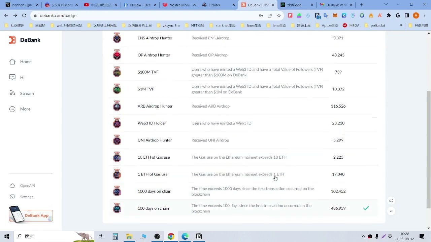Expand hidden bookmarks with the double chevron
Image resolution: width=431 pixels, height=242 pixels.
pos(401,25)
